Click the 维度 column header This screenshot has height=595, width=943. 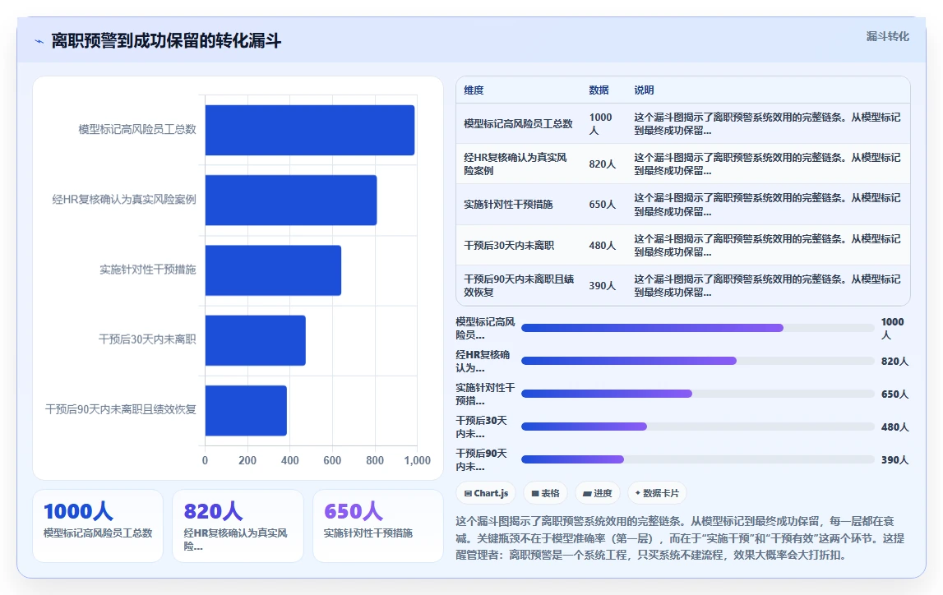(x=474, y=90)
